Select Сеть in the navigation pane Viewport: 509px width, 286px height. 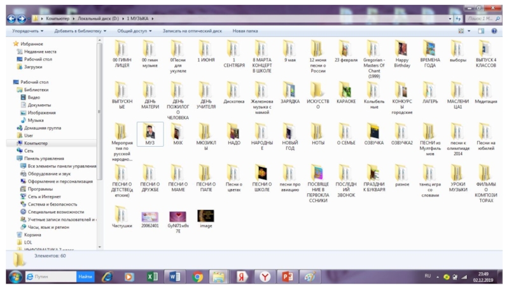coord(25,151)
